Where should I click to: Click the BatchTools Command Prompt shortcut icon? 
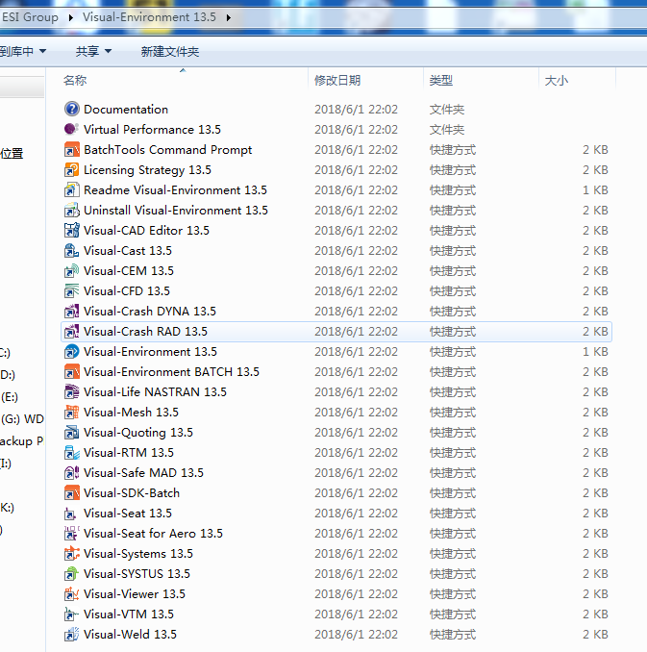coord(71,149)
